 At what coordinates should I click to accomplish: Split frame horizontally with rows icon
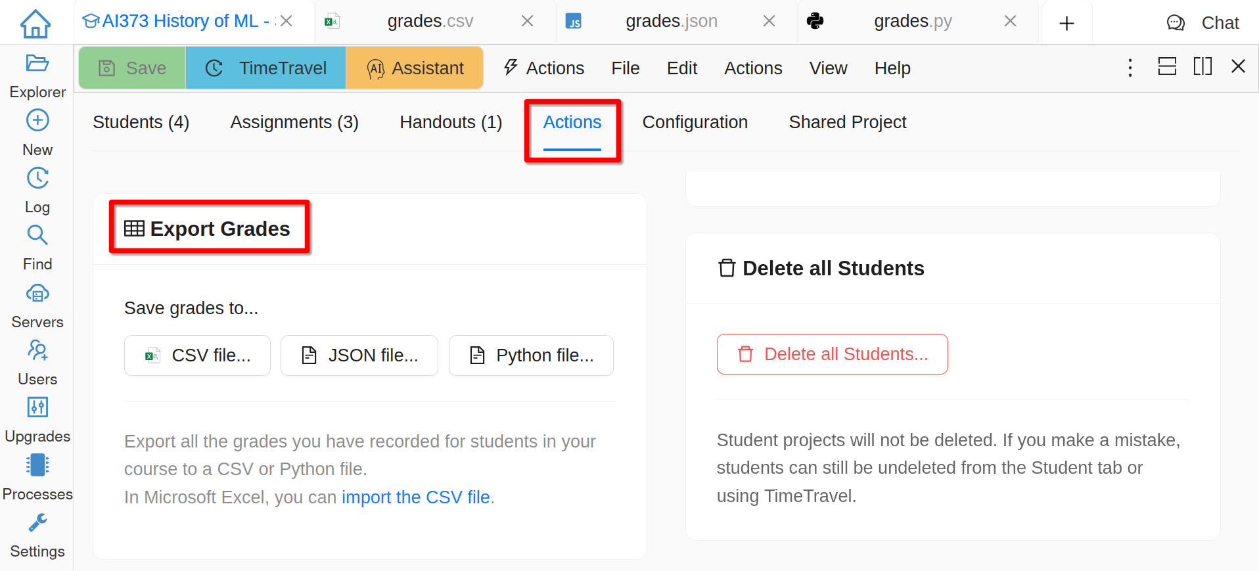(x=1167, y=66)
